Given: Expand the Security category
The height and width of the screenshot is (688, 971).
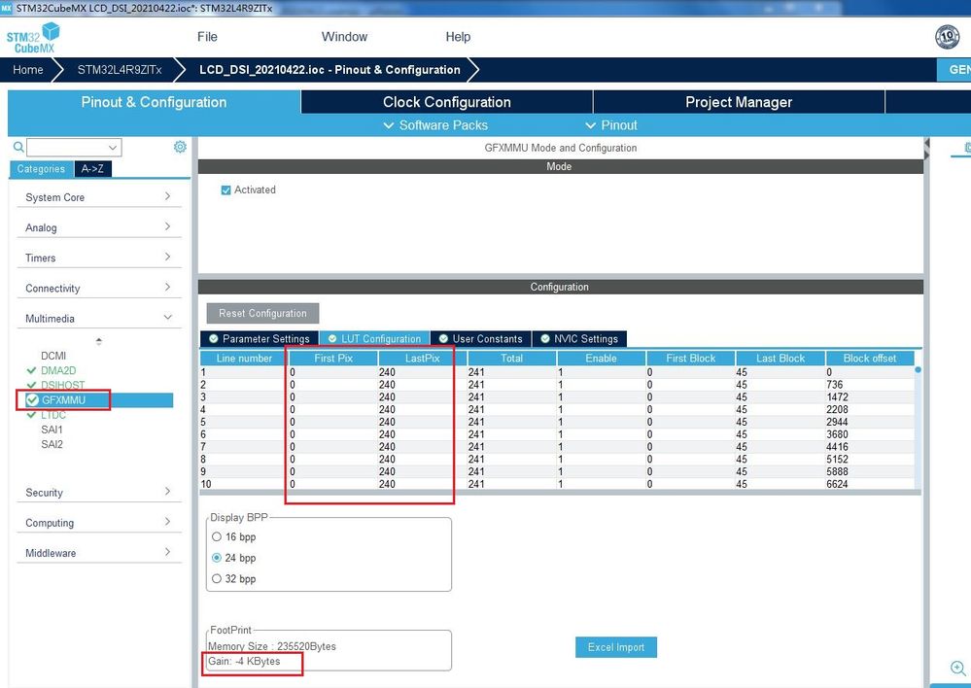Looking at the screenshot, I should [x=98, y=493].
